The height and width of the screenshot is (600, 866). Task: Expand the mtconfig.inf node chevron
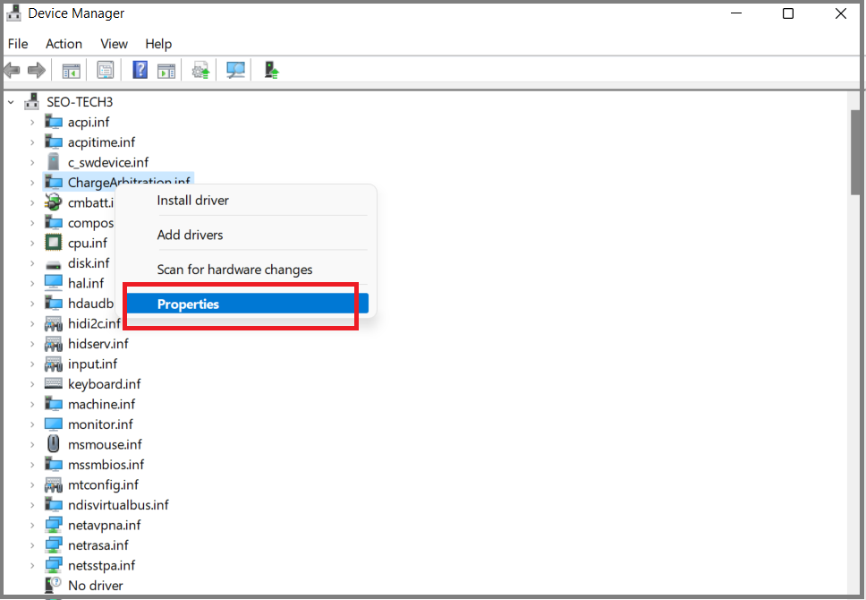pyautogui.click(x=32, y=485)
